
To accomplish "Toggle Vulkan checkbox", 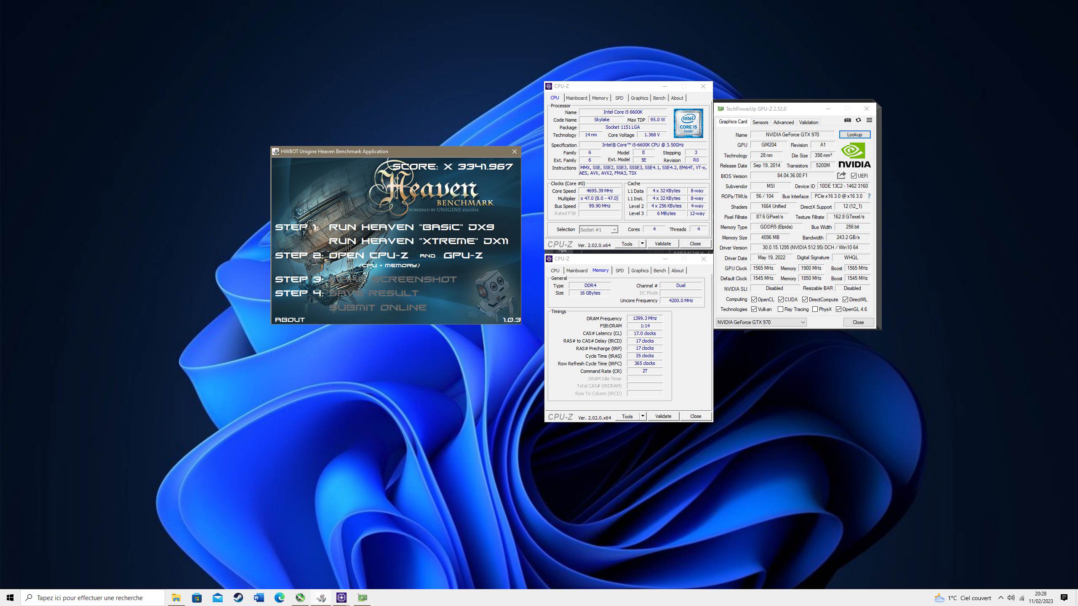I will (754, 309).
